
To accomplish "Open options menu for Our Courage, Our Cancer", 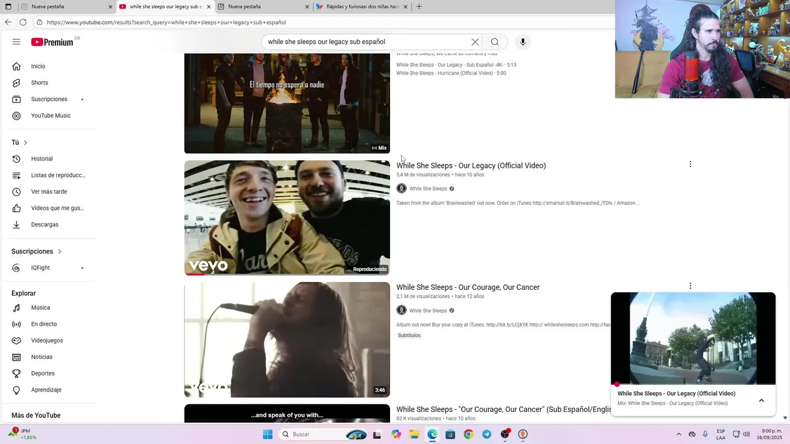I will click(690, 286).
